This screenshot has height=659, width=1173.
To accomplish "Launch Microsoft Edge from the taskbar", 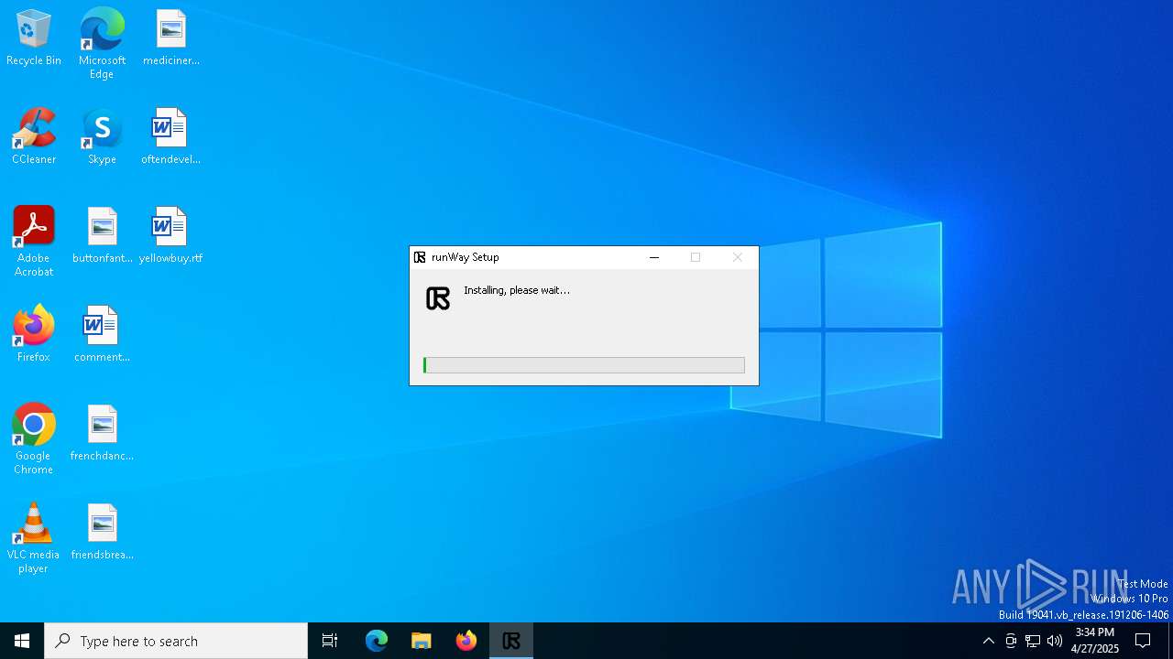I will point(377,641).
